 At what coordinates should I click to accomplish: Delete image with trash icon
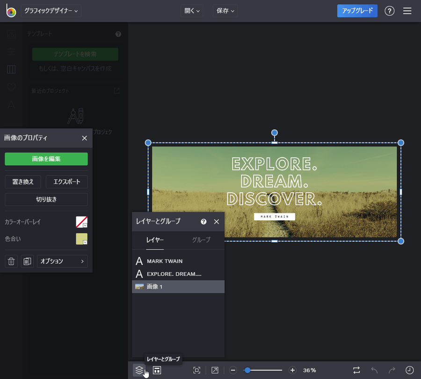[x=11, y=261]
